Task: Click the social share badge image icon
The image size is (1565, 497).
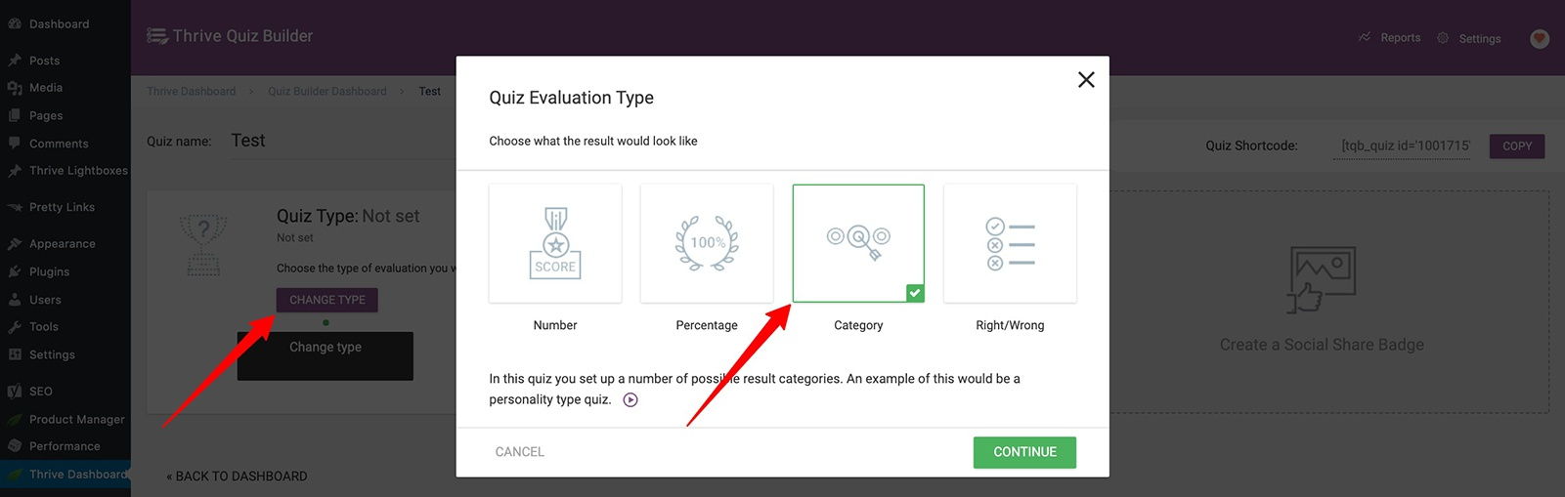Action: (x=1322, y=279)
